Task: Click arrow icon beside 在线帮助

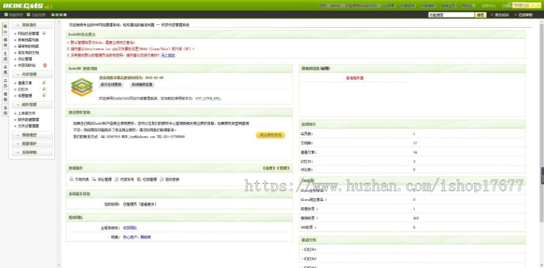Action: point(516,15)
